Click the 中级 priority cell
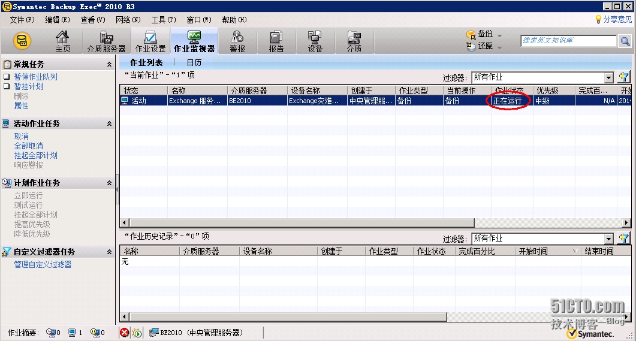 point(554,101)
